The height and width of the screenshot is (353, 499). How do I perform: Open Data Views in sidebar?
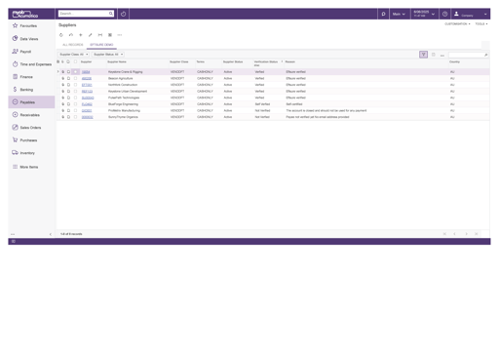click(x=25, y=39)
